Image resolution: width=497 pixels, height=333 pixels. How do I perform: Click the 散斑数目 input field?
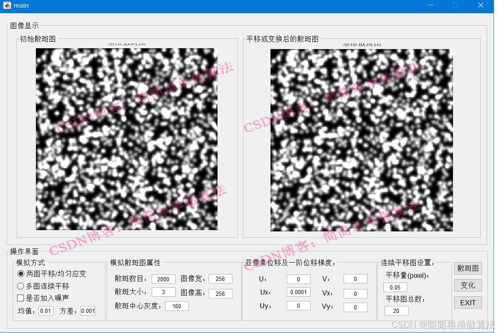[164, 279]
